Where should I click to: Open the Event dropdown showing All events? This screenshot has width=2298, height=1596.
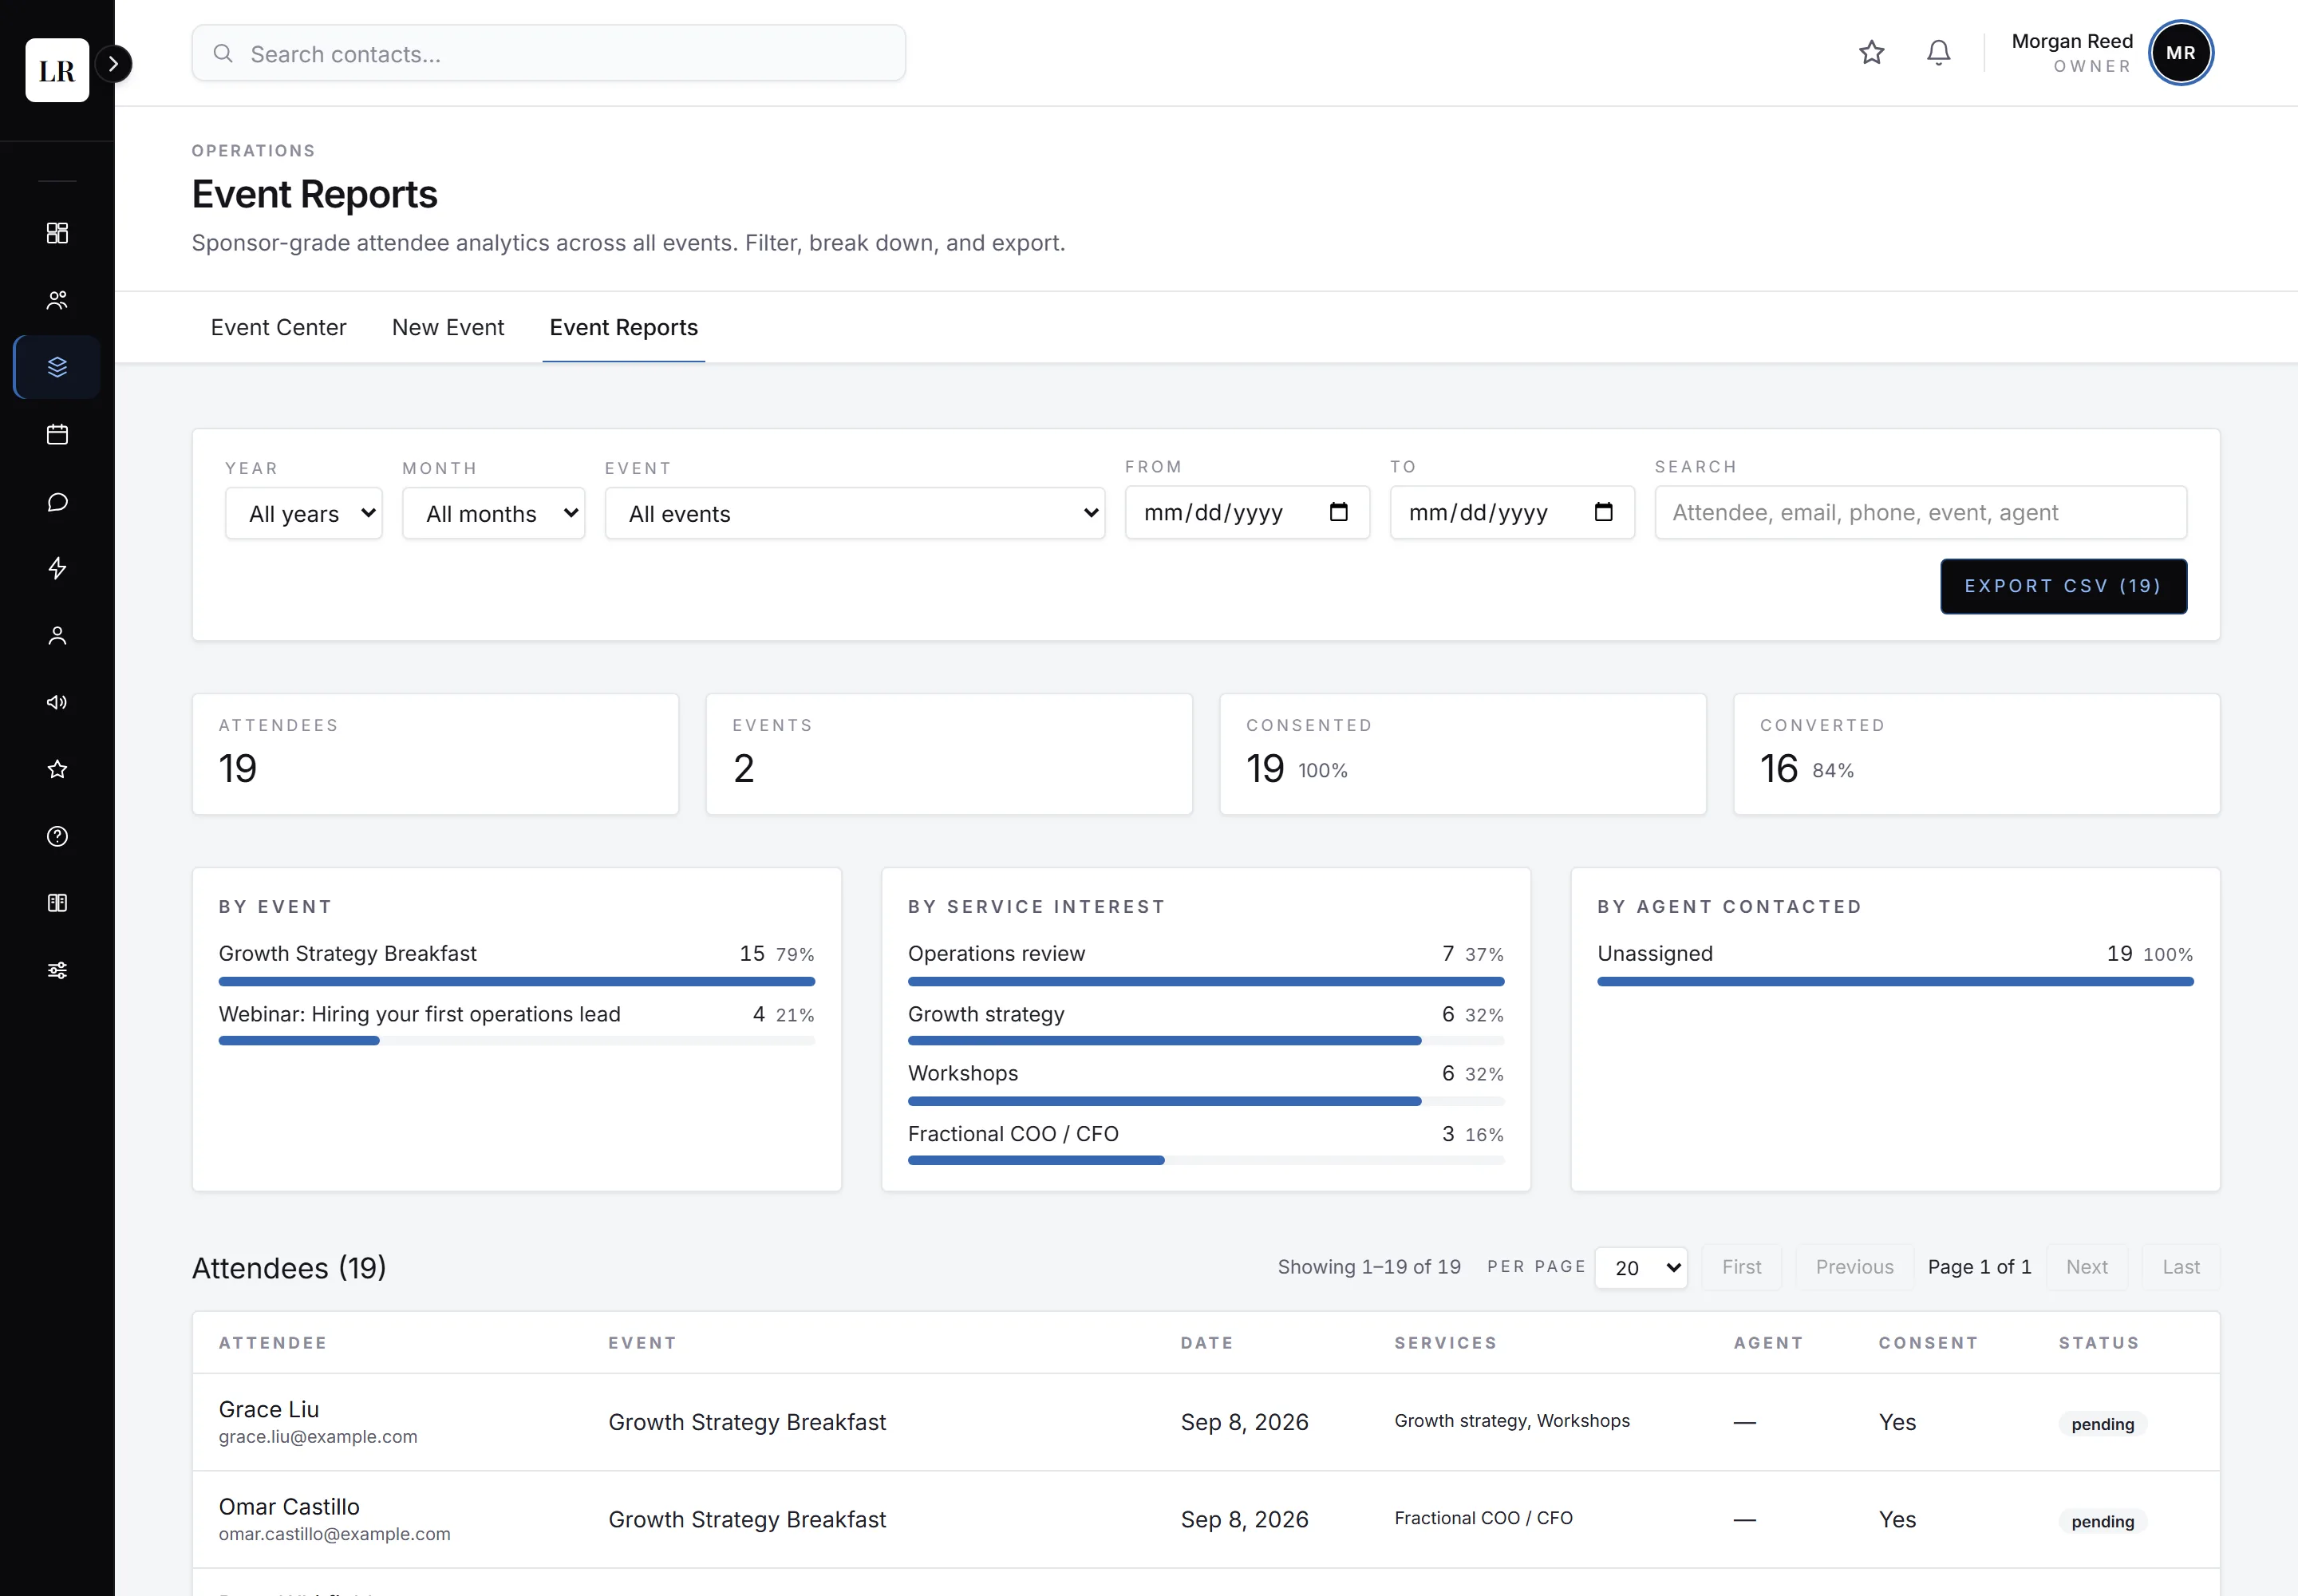point(854,513)
